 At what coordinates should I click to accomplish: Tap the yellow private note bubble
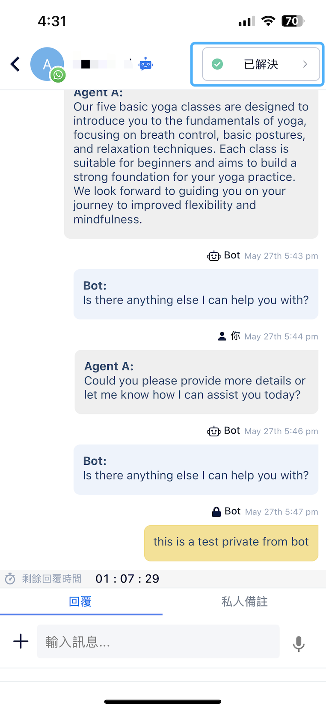(x=231, y=542)
